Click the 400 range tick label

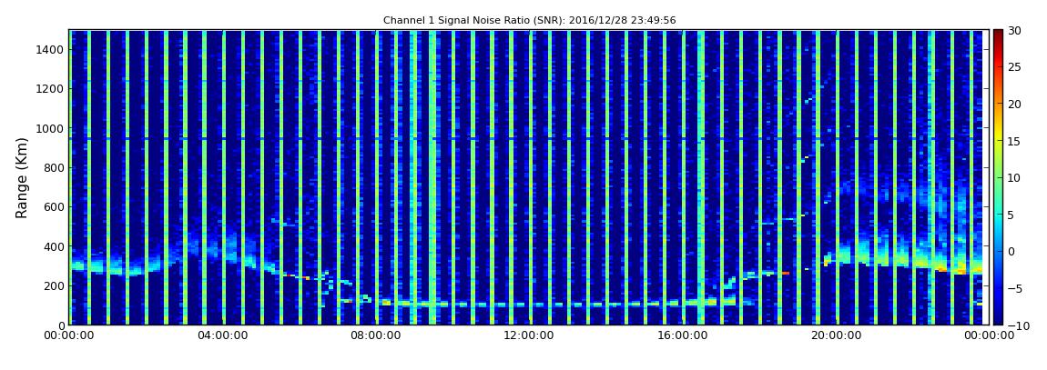tap(54, 246)
